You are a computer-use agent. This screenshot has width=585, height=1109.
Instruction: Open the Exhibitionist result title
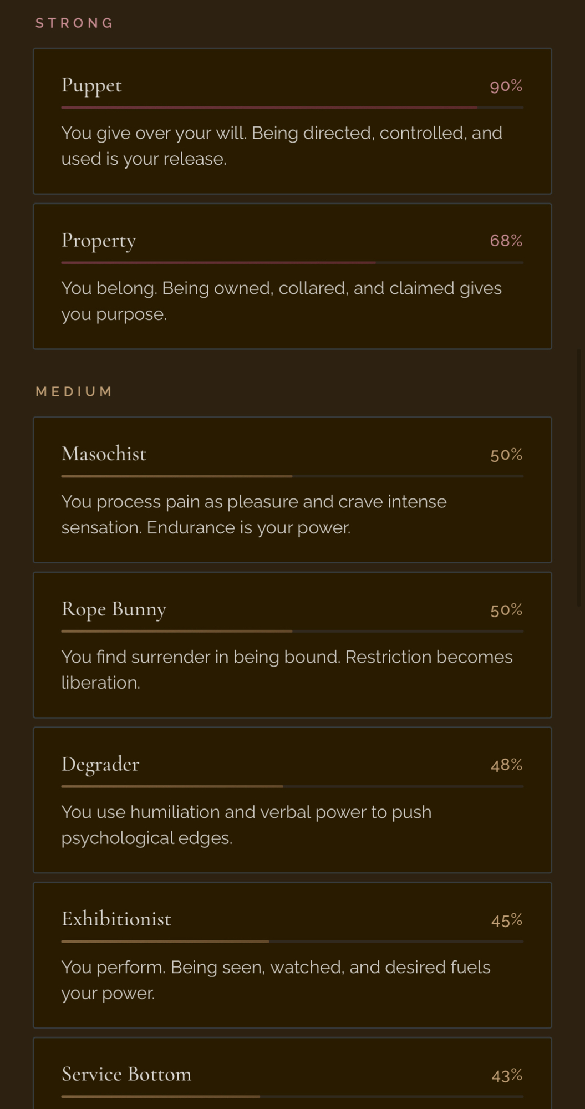(116, 919)
